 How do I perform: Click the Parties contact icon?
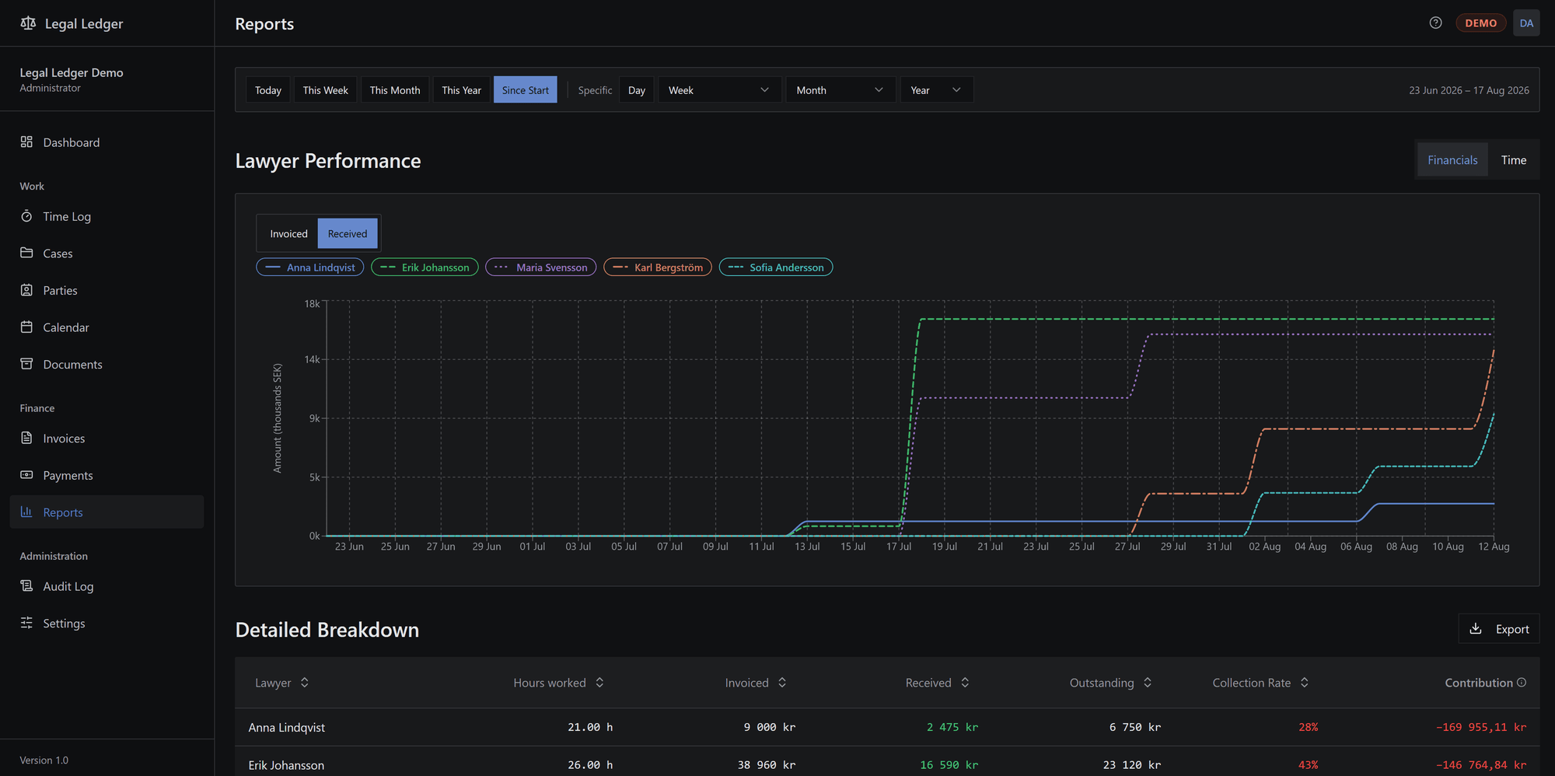pyautogui.click(x=26, y=290)
